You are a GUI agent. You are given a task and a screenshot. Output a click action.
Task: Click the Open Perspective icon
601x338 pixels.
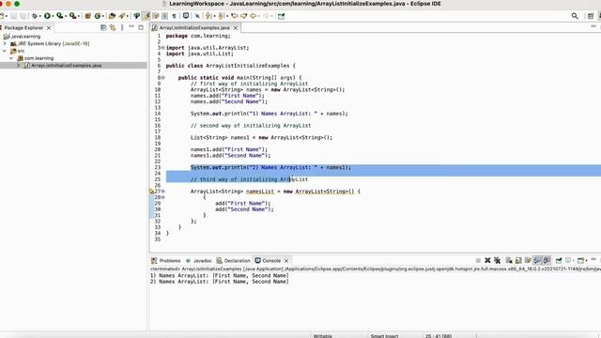[x=591, y=16]
